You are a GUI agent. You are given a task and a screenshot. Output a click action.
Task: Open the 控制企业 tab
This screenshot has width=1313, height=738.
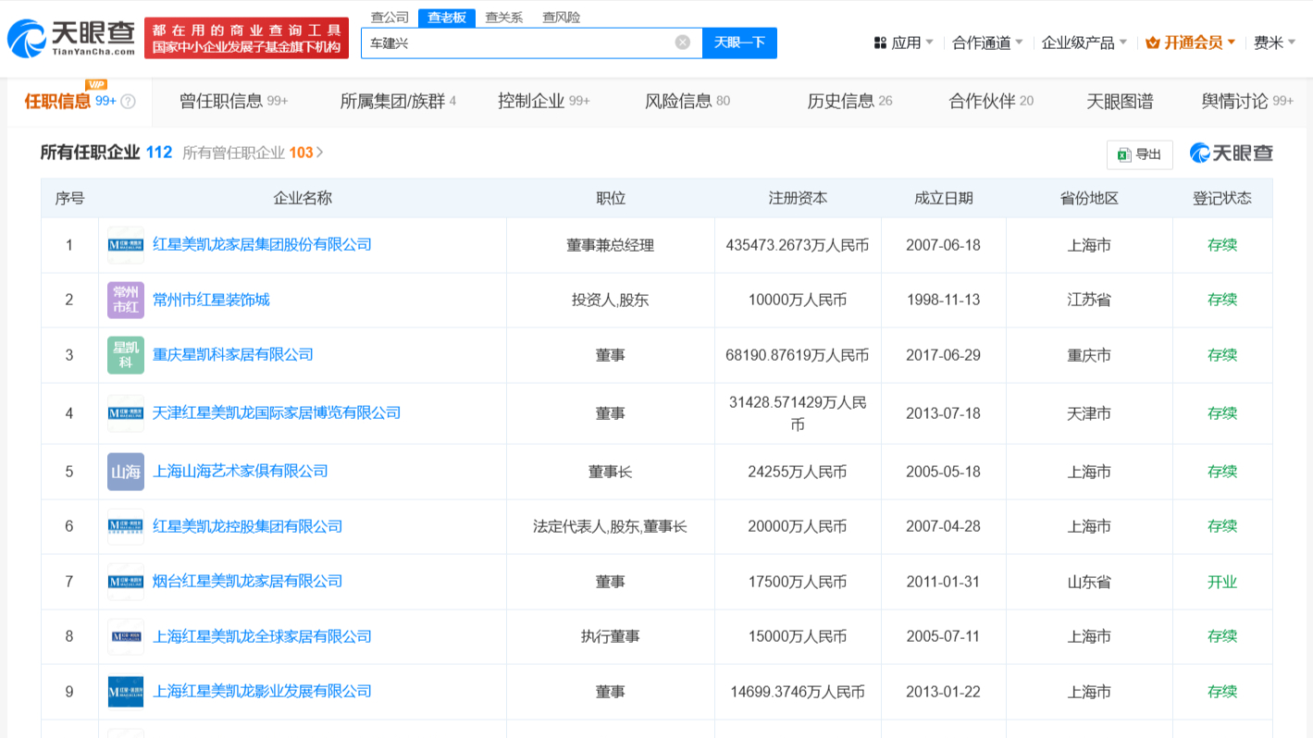pos(543,101)
